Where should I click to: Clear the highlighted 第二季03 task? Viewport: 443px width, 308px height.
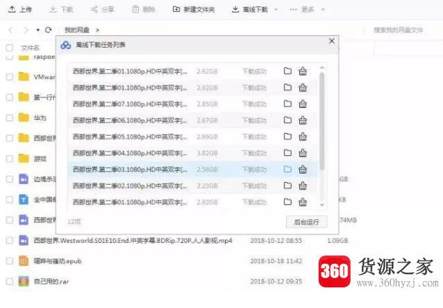[303, 169]
